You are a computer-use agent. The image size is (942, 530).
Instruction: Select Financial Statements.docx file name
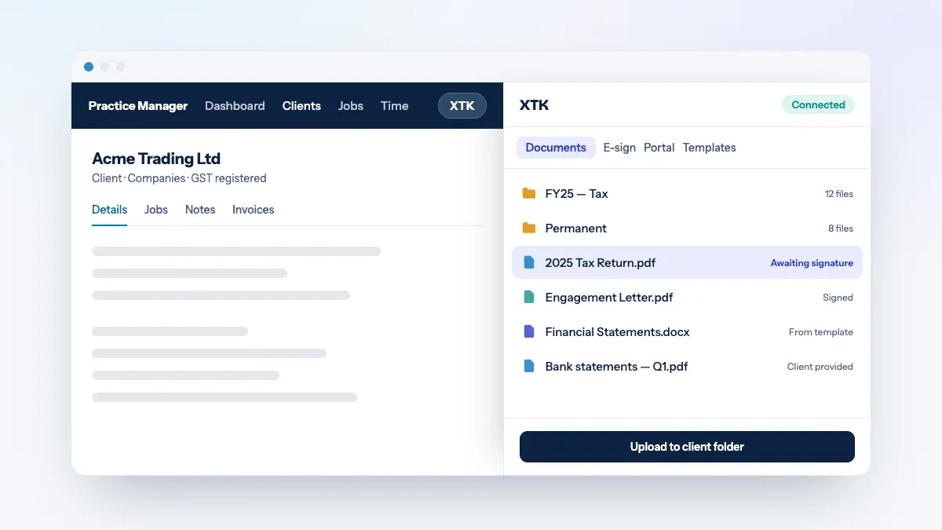pyautogui.click(x=617, y=331)
